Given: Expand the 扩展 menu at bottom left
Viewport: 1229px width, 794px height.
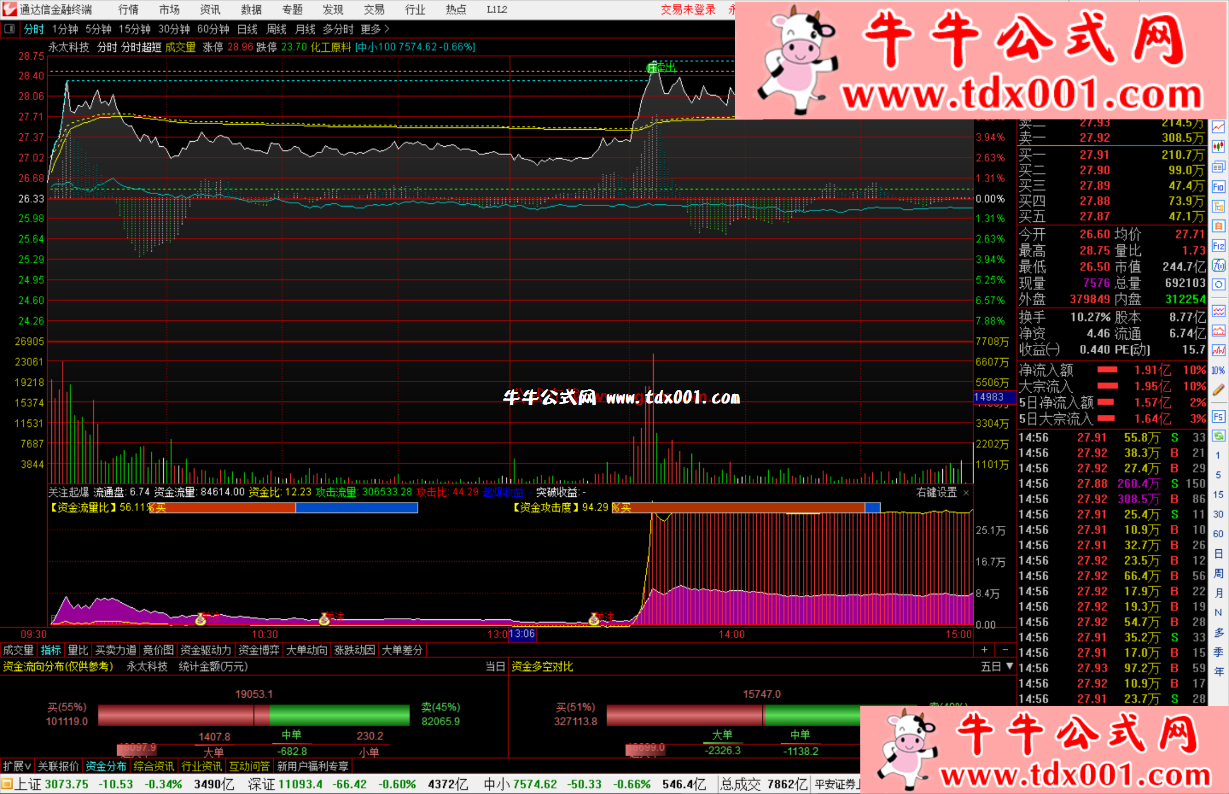Looking at the screenshot, I should [16, 766].
